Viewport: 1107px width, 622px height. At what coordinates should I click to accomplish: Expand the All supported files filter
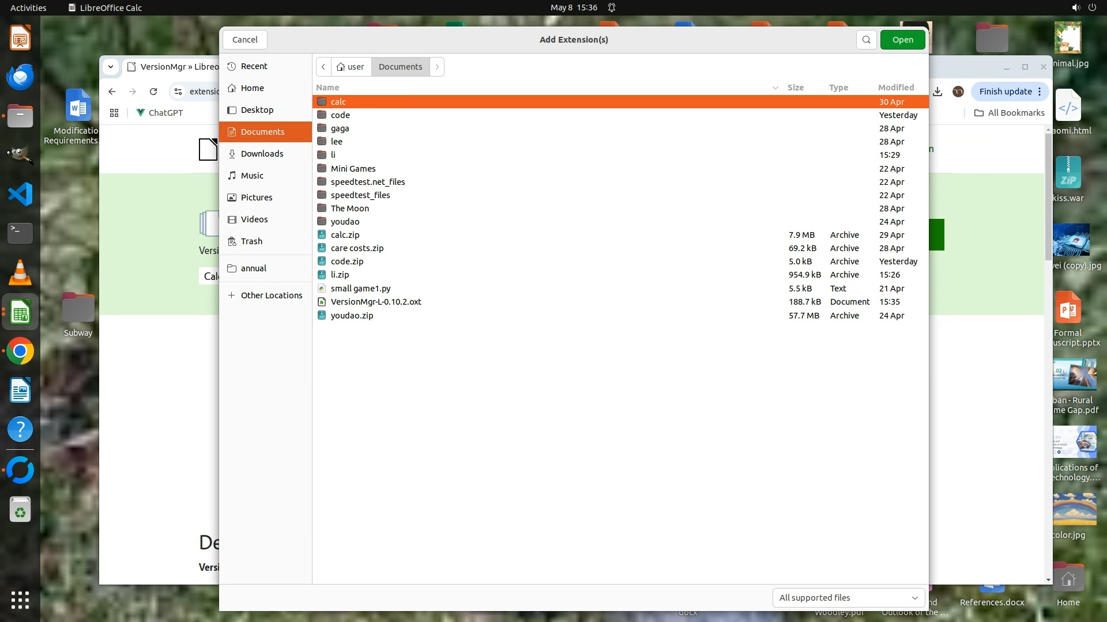(848, 598)
